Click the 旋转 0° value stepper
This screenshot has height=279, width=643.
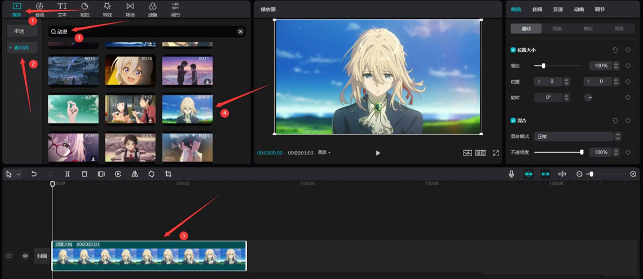tap(566, 98)
